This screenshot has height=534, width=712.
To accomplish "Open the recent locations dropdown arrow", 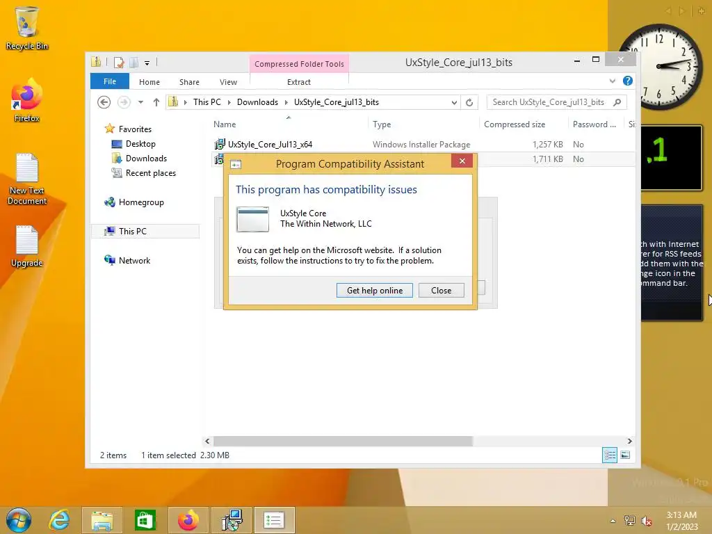I will (140, 102).
